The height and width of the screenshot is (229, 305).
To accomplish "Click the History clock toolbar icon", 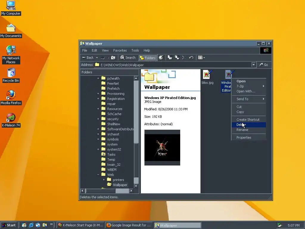I will pyautogui.click(x=161, y=58).
